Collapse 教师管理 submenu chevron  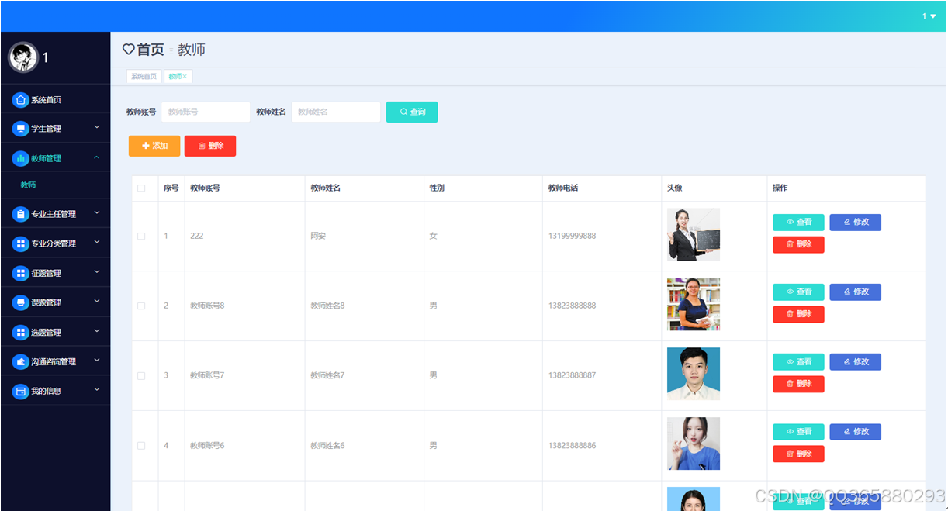[97, 157]
